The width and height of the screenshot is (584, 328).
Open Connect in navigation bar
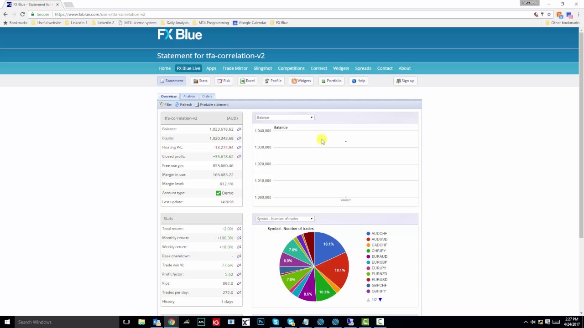point(319,68)
